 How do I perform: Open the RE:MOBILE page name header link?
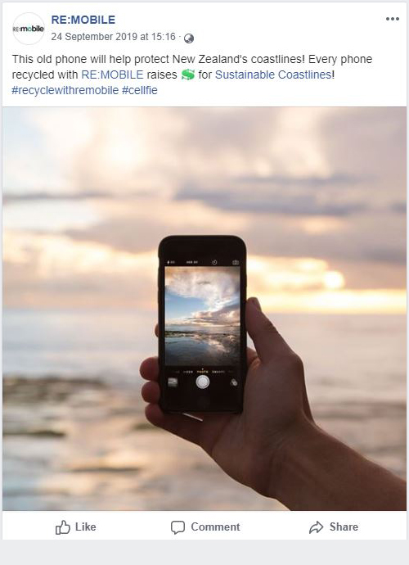coord(83,20)
